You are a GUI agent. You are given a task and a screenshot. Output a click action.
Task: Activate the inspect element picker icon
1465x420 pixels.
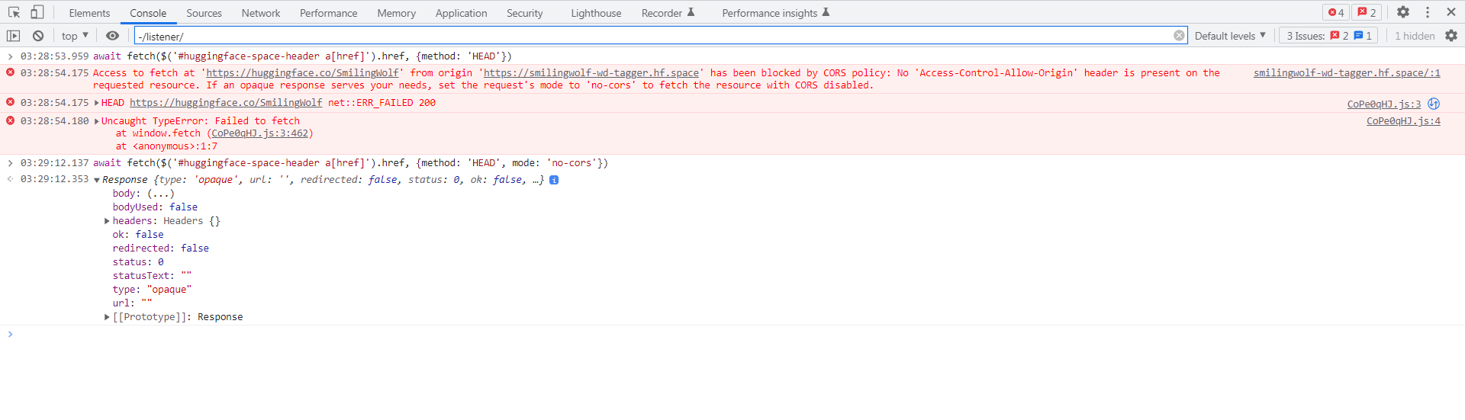[x=14, y=12]
